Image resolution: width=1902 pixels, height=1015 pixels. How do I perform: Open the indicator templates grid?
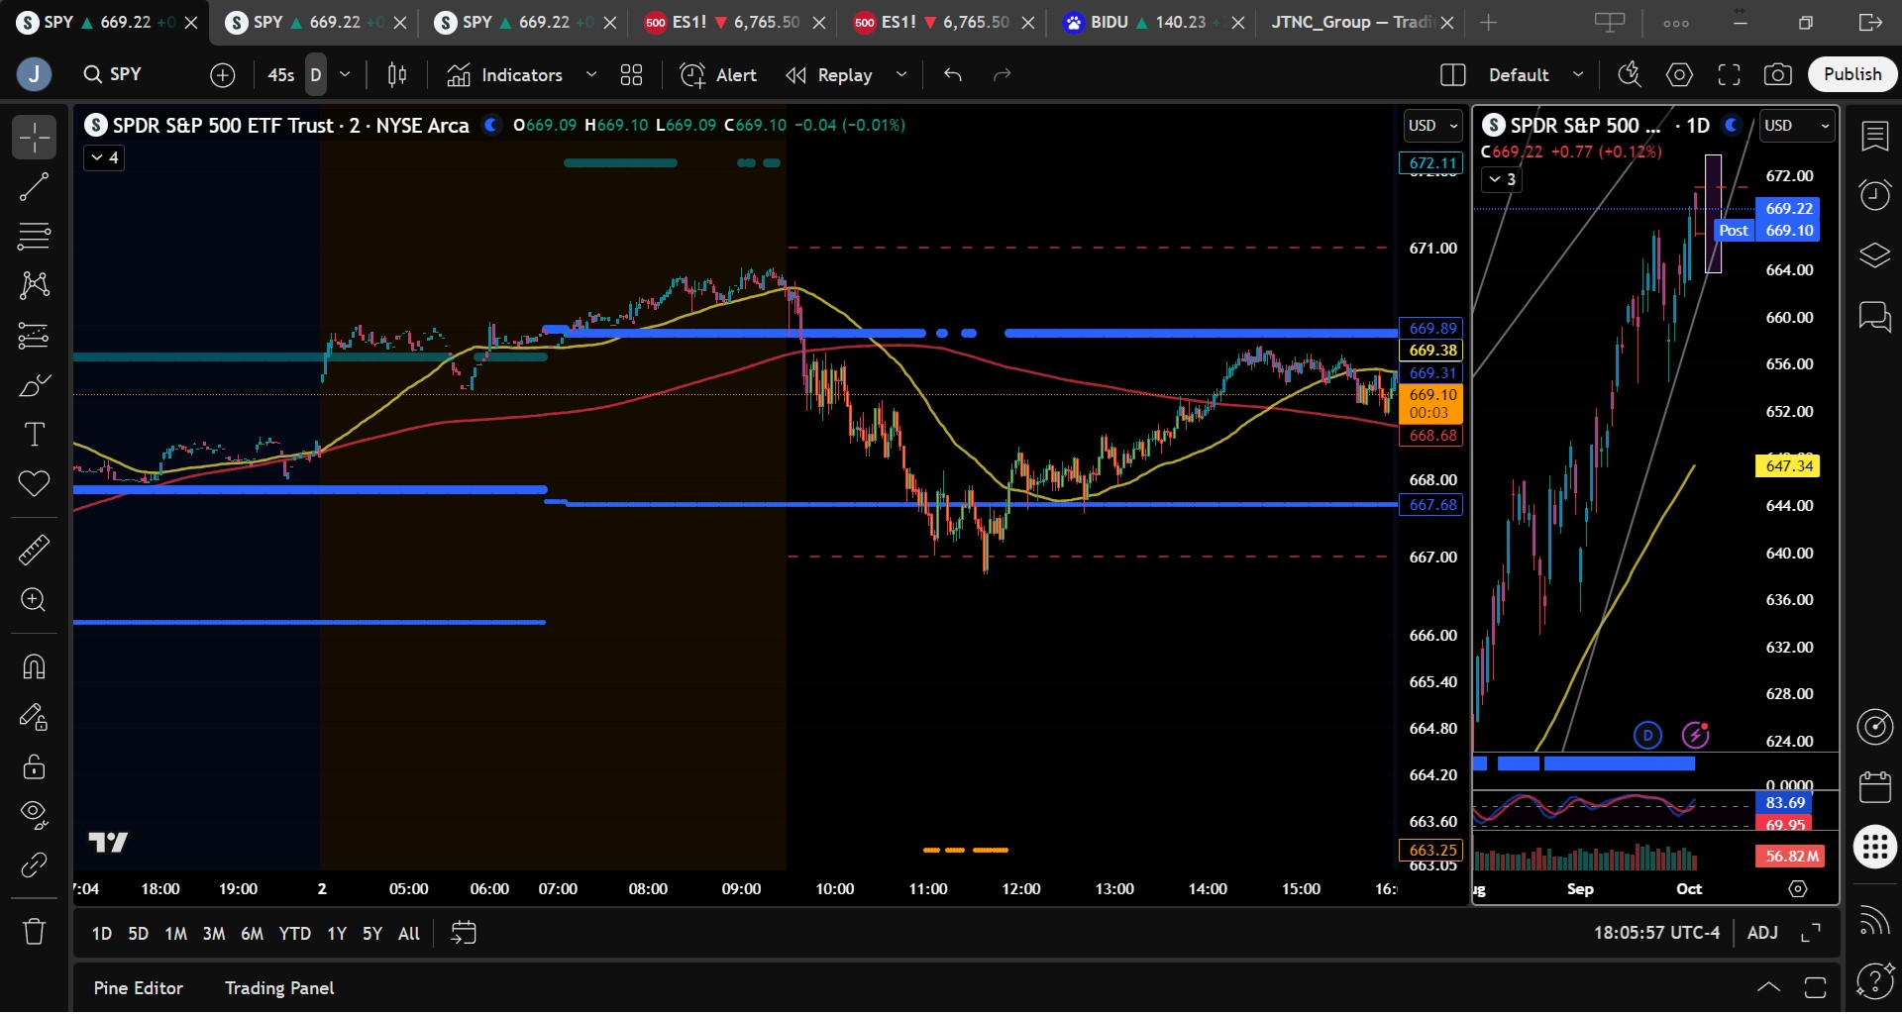631,74
